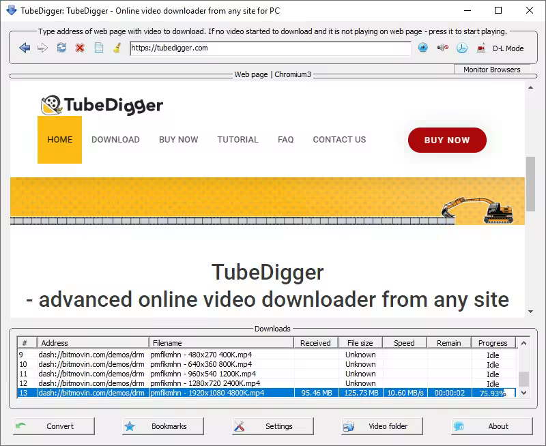This screenshot has height=446, width=546.
Task: Click the 95.46 MB received cell
Action: tap(317, 393)
